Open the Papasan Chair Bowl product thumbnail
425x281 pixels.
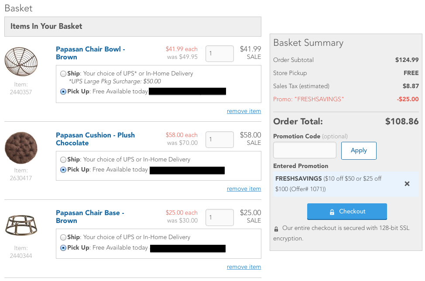21,62
